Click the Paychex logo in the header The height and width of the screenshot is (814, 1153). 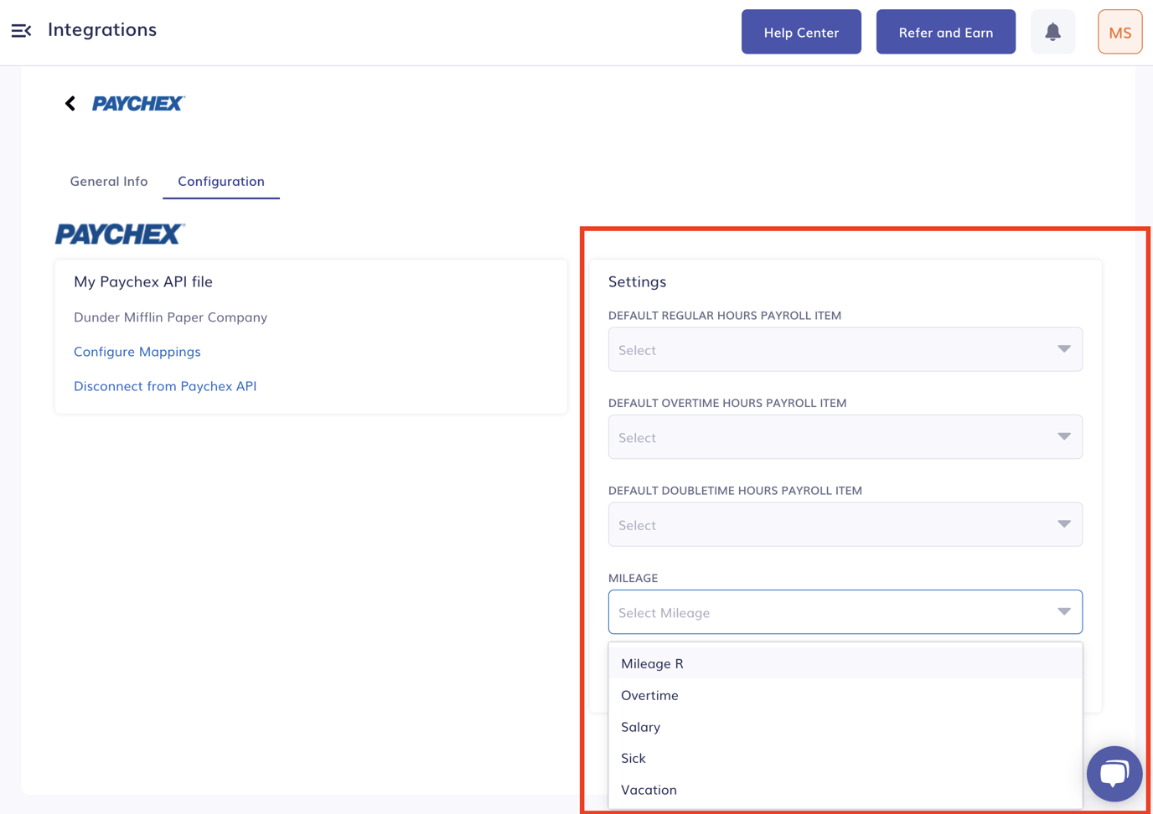click(139, 103)
